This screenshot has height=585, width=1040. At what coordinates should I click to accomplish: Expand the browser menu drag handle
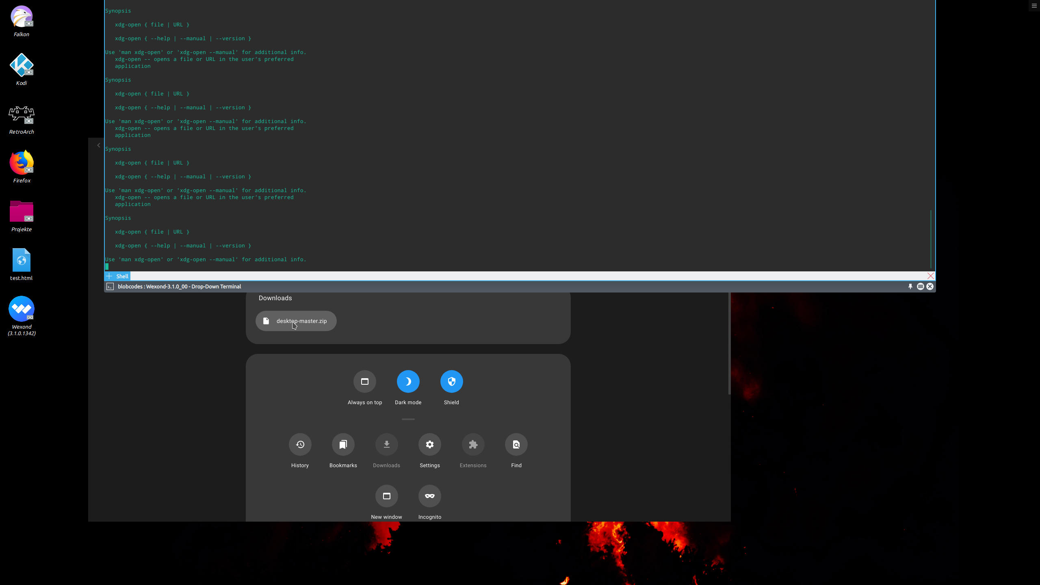tap(408, 419)
